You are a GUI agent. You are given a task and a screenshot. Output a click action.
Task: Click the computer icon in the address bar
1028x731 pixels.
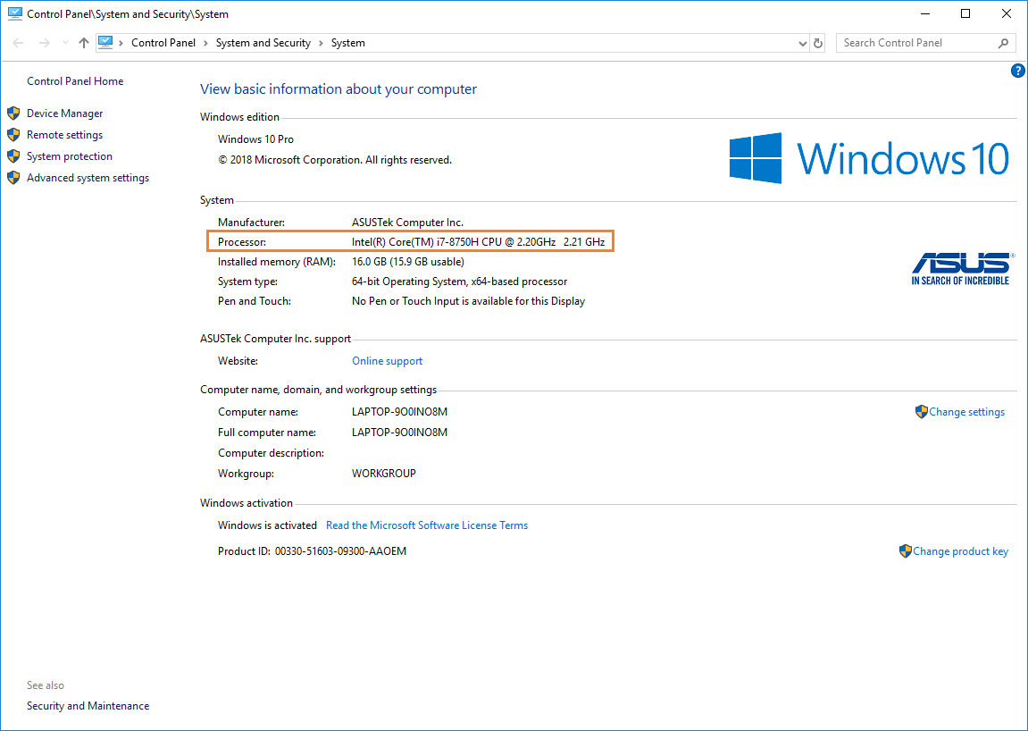[x=105, y=42]
